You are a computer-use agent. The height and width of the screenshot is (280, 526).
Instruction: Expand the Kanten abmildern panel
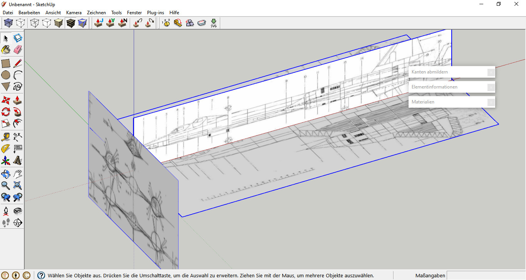452,72
